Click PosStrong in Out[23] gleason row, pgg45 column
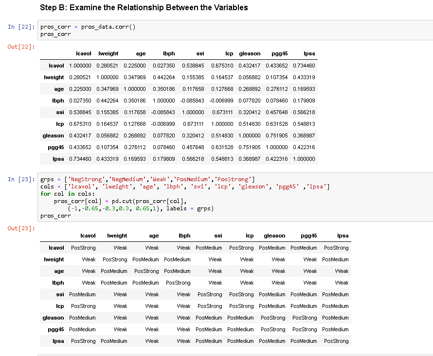433x356 pixels. [x=305, y=318]
